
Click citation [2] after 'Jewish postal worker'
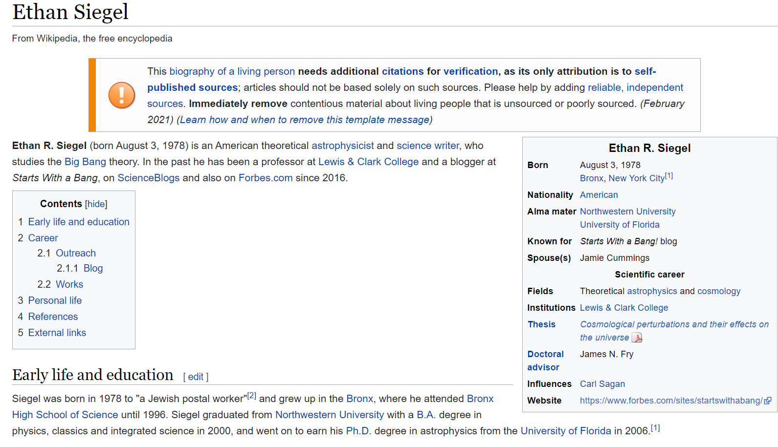click(x=252, y=396)
